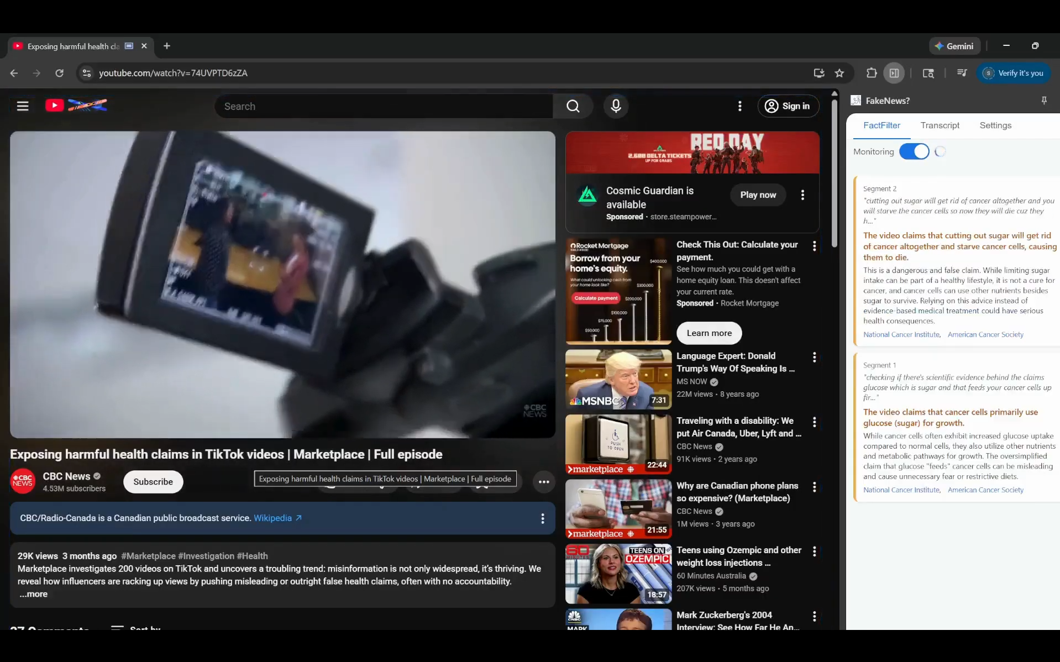Open the Canadian phone plans thumbnail
The height and width of the screenshot is (662, 1060).
coord(618,509)
